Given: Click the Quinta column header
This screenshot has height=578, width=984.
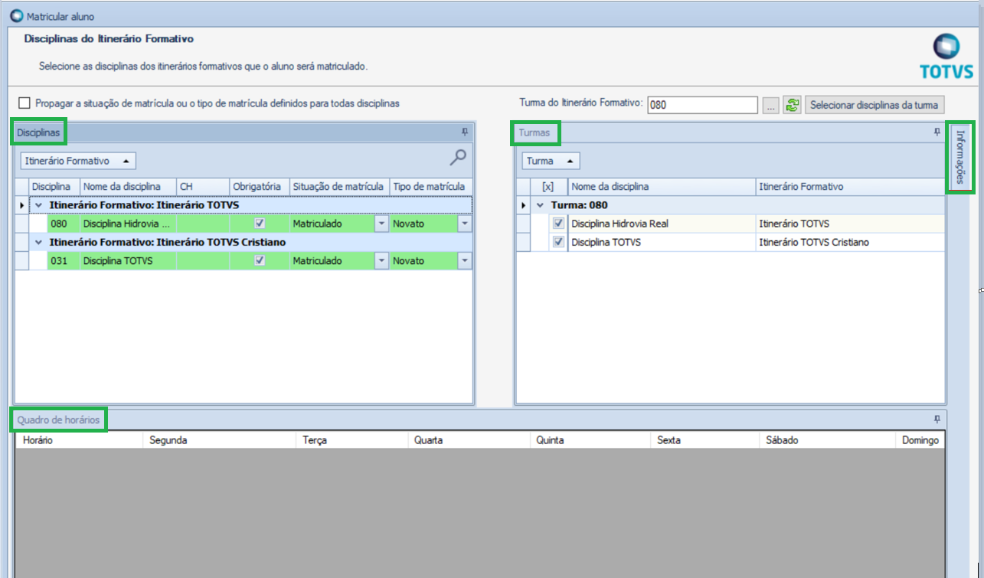Looking at the screenshot, I should coord(590,440).
